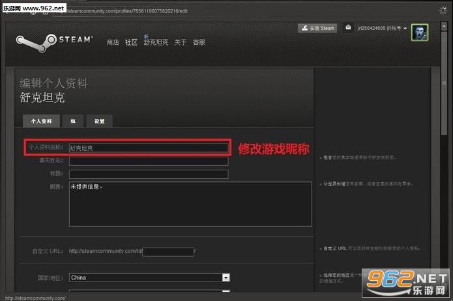Click the loading spinner icon
The width and height of the screenshot is (453, 301).
click(443, 10)
